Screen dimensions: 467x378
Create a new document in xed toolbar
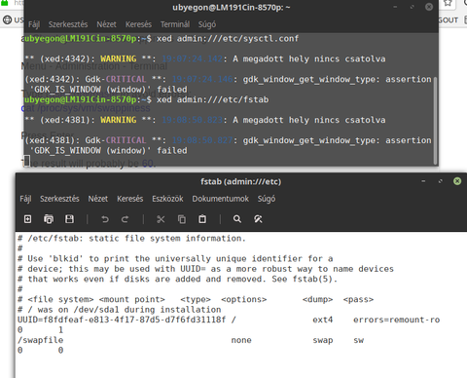[x=28, y=219]
